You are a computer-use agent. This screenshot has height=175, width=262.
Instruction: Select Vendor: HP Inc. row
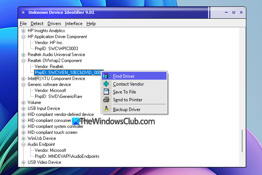point(49,43)
